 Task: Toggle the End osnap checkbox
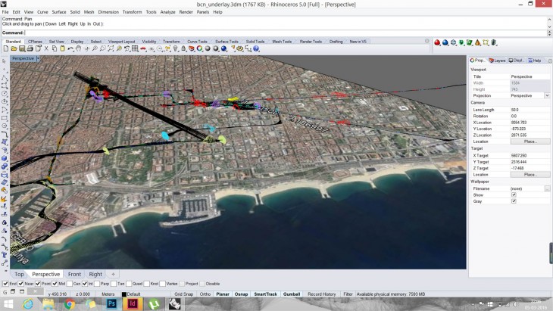tap(5, 284)
